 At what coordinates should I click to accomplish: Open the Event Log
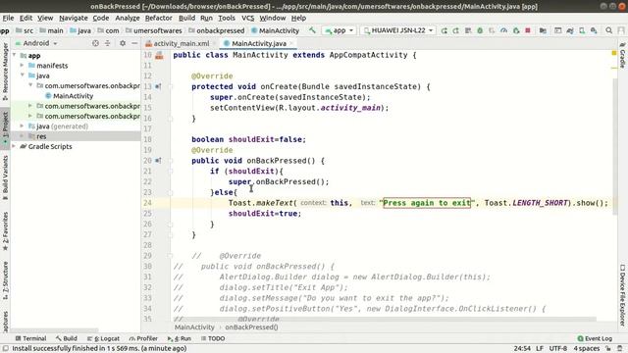(595, 338)
